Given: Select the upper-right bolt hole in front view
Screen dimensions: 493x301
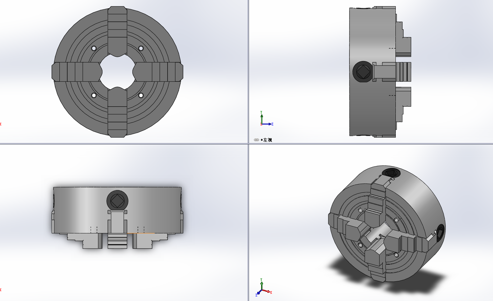Looking at the screenshot, I should (x=141, y=48).
